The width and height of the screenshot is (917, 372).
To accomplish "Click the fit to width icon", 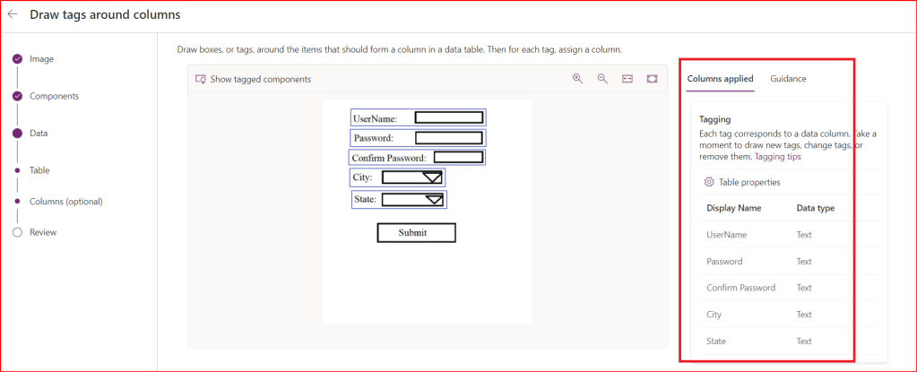I will click(627, 79).
